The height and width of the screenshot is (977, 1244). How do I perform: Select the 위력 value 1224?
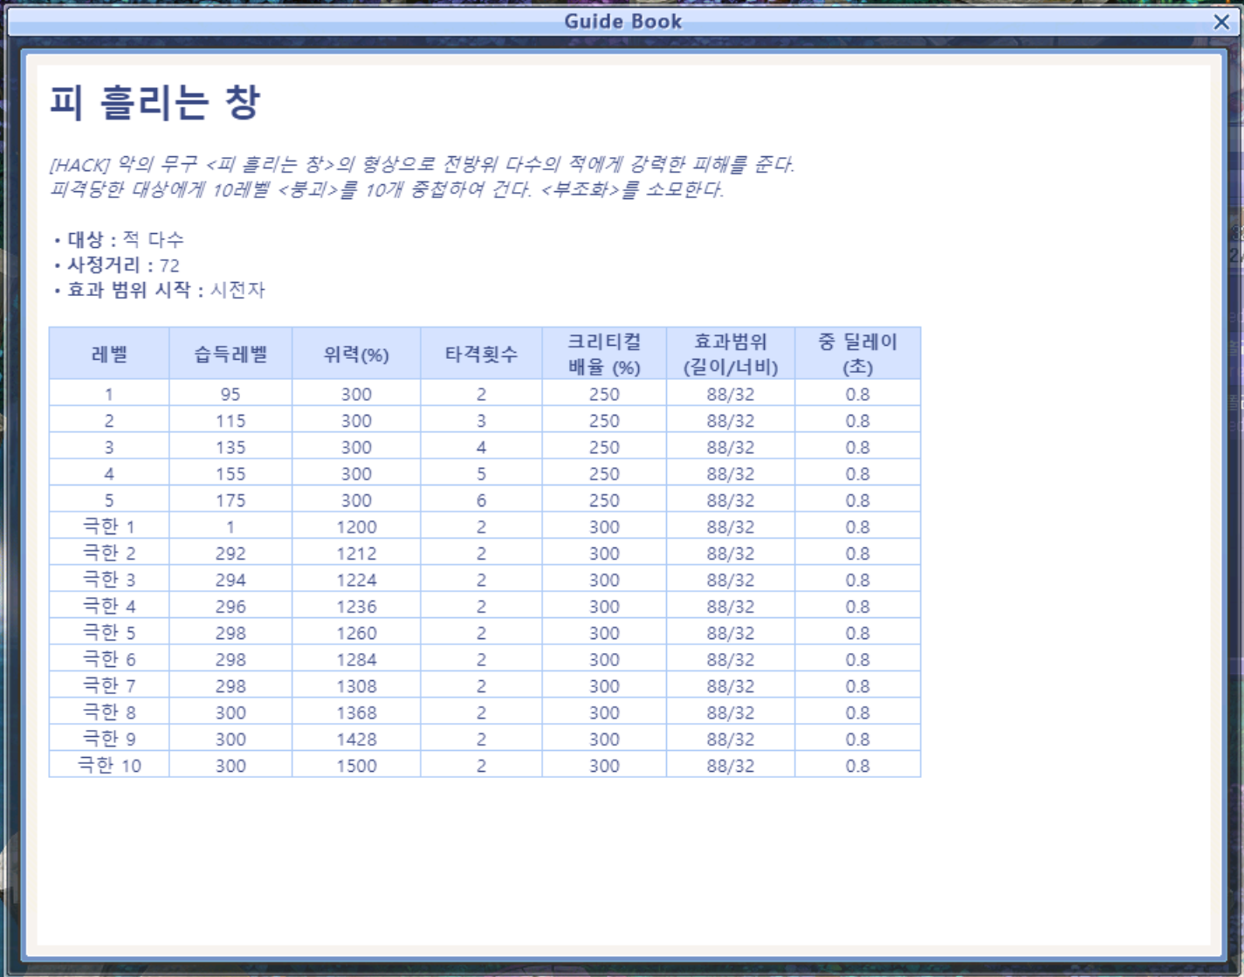click(x=356, y=580)
